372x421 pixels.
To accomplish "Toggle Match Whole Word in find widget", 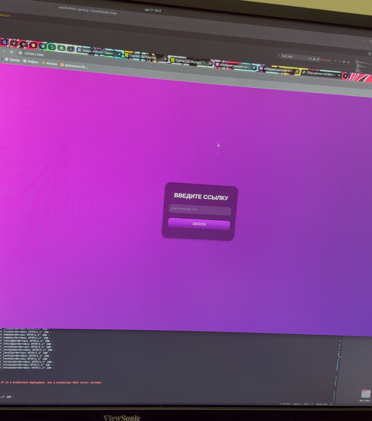I will [314, 59].
